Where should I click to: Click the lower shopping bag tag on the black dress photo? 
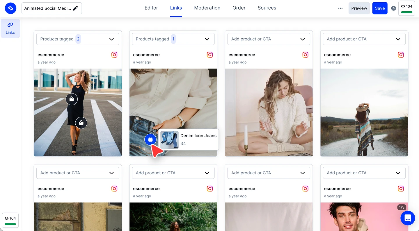point(81,123)
